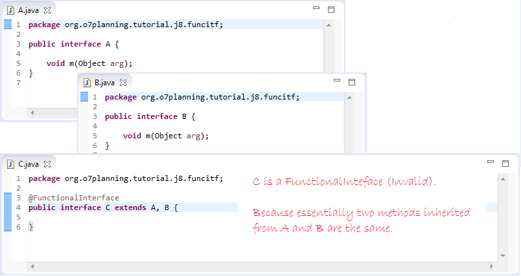Viewport: 521px width, 276px height.
Task: Click scroll right arrow in C.java editor
Action: (492, 266)
